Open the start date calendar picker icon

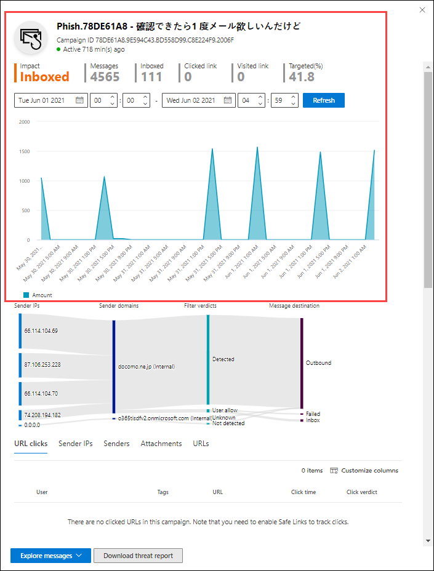(x=79, y=100)
